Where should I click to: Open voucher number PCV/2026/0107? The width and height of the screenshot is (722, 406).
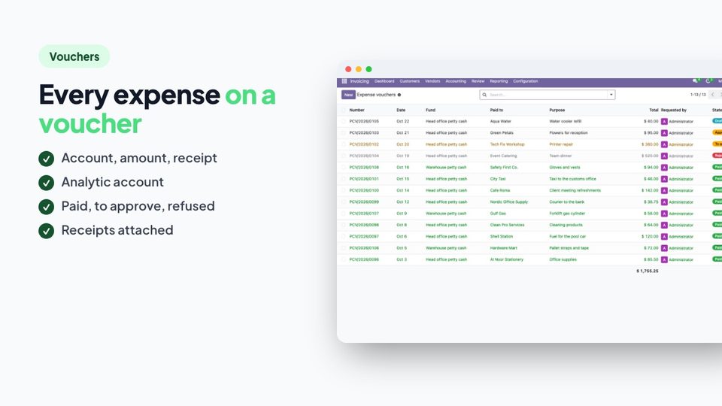364,214
